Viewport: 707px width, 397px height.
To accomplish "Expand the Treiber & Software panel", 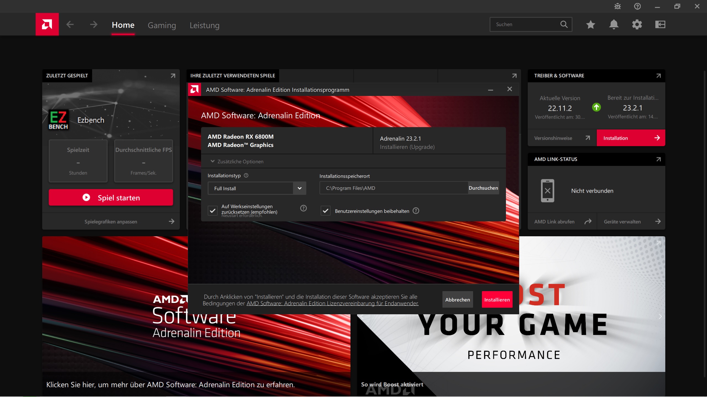I will tap(658, 76).
